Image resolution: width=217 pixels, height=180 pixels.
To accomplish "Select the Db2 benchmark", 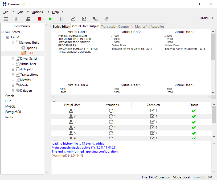I will tap(8, 101).
